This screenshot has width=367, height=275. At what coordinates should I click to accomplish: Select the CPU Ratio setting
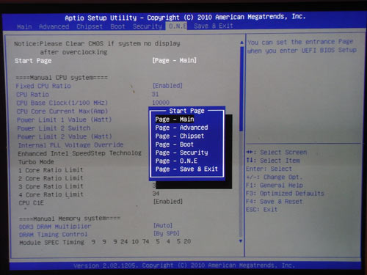[32, 95]
